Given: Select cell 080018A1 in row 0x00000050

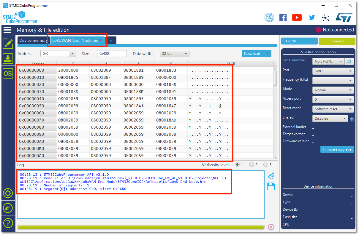Looking at the screenshot, I should pyautogui.click(x=138, y=106).
